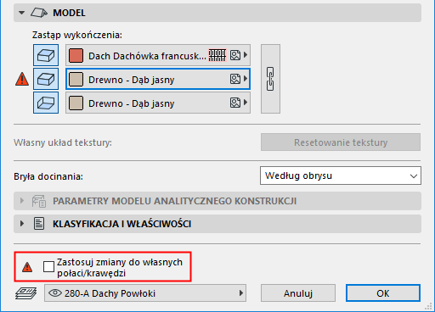
Task: Click the layers stack icon
Action: click(25, 293)
